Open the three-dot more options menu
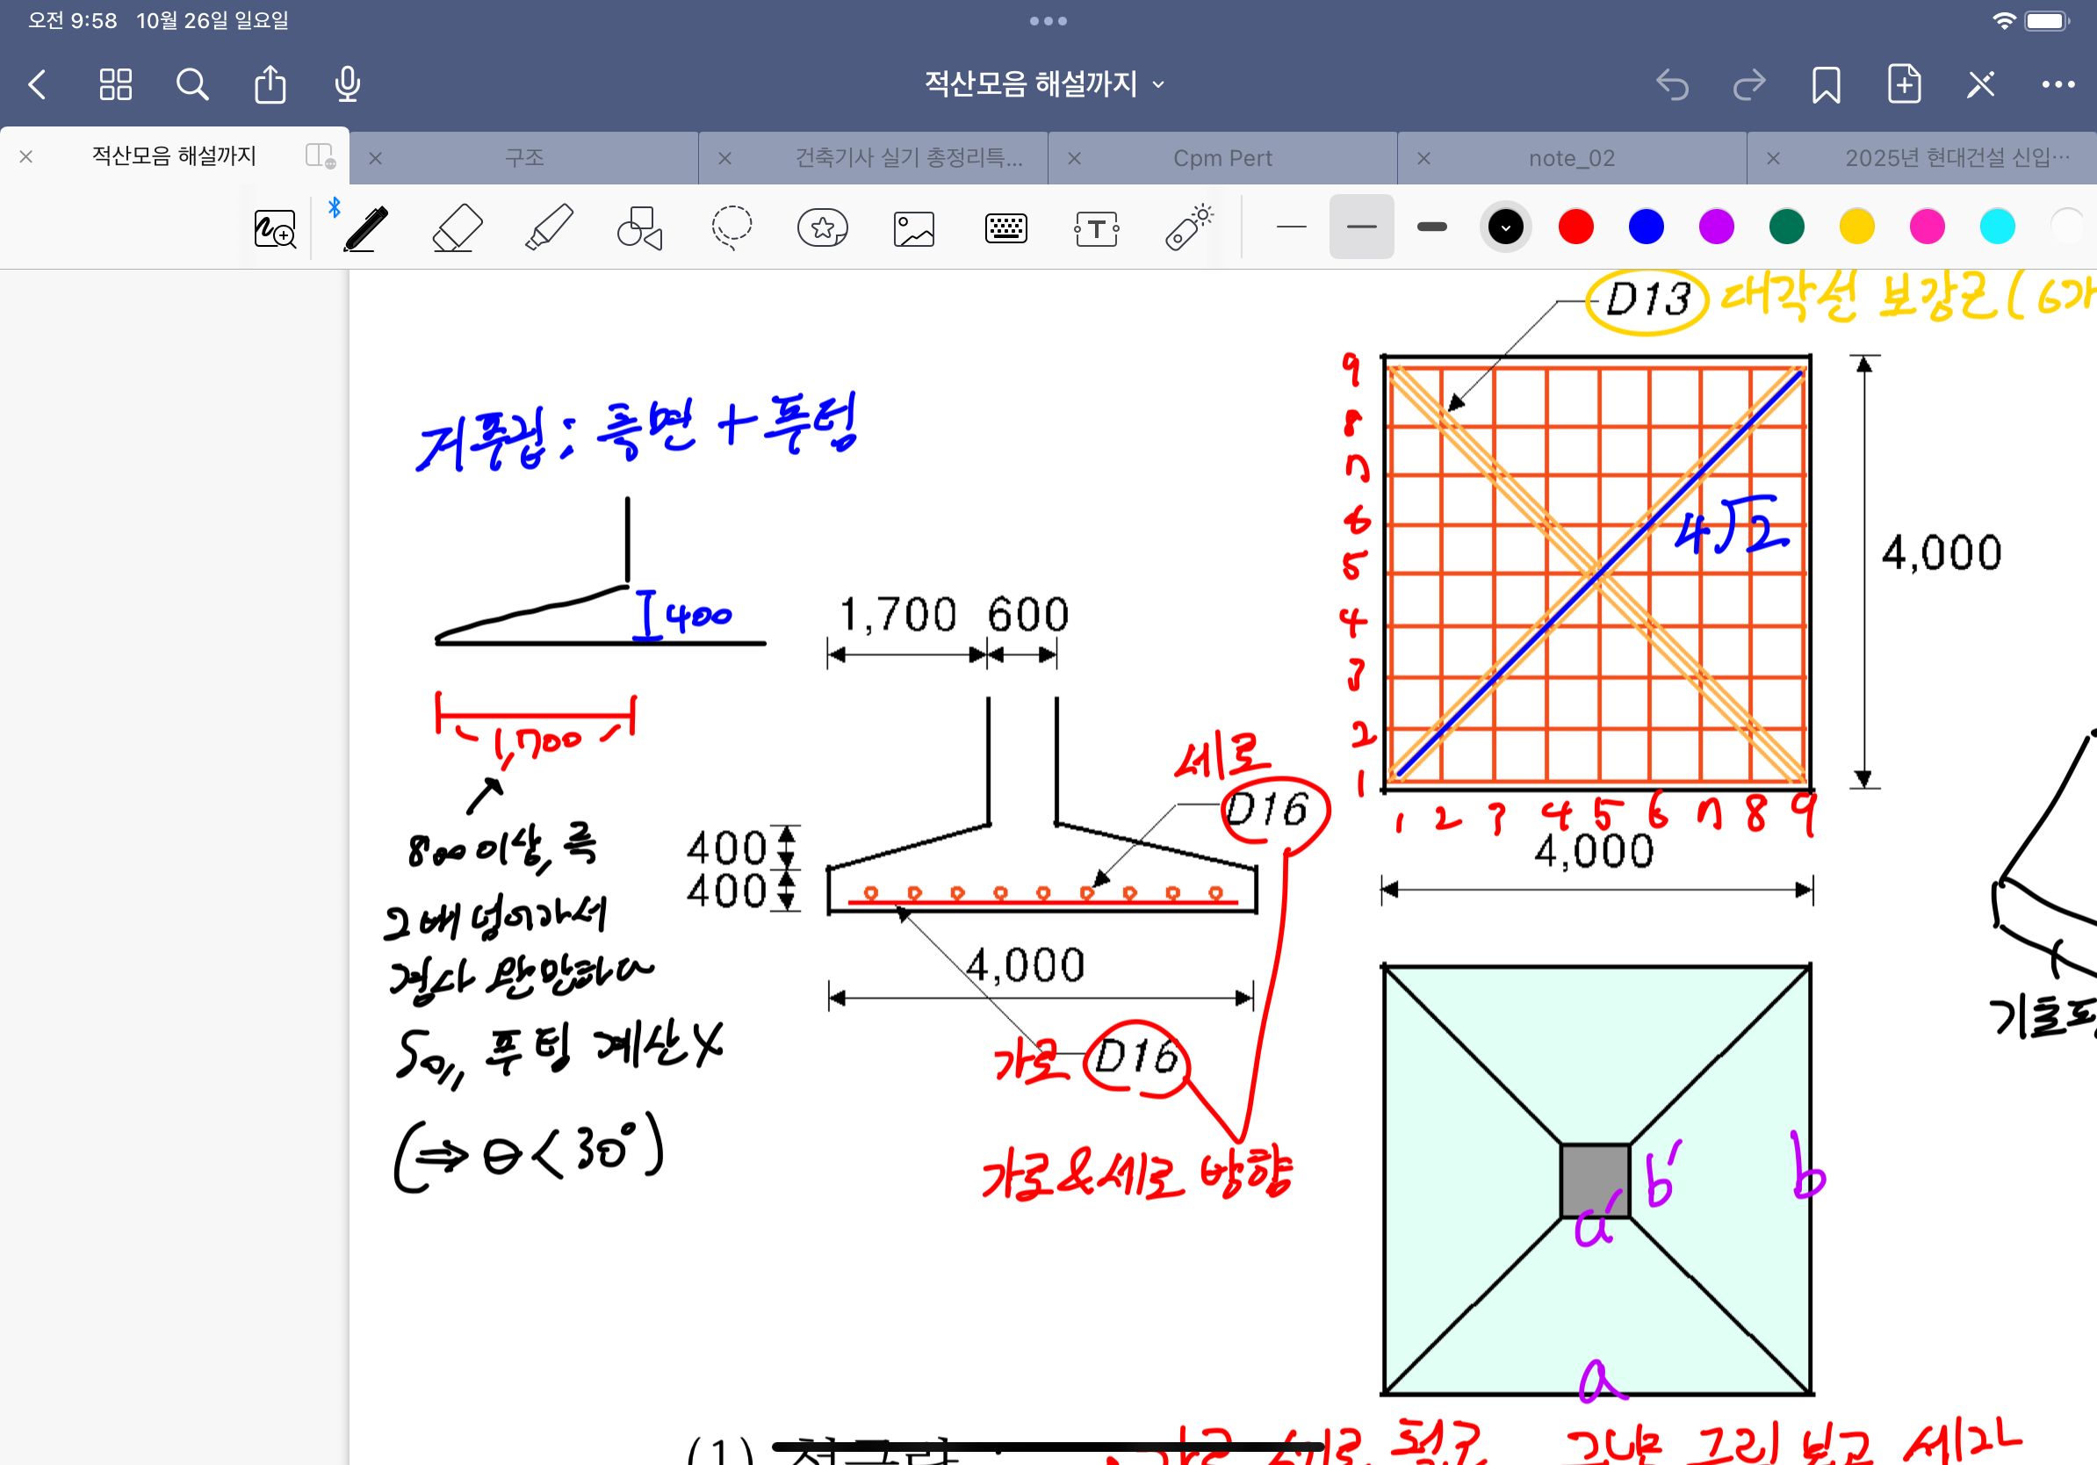 point(2057,84)
